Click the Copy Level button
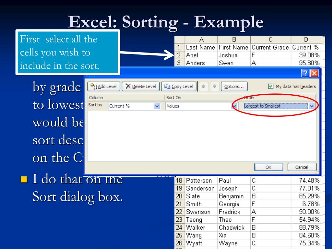The height and width of the screenshot is (249, 332). click(179, 86)
